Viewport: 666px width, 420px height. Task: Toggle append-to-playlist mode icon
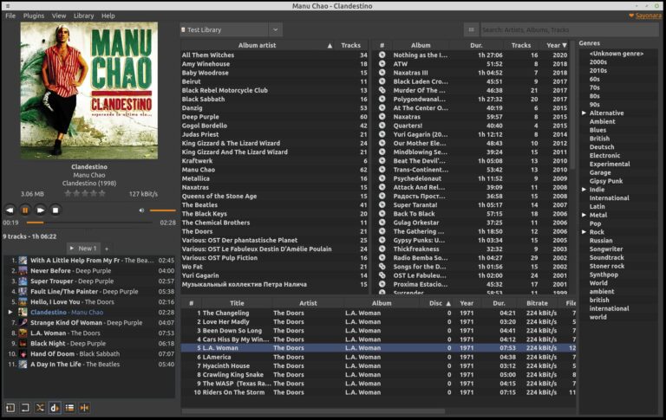[x=69, y=408]
